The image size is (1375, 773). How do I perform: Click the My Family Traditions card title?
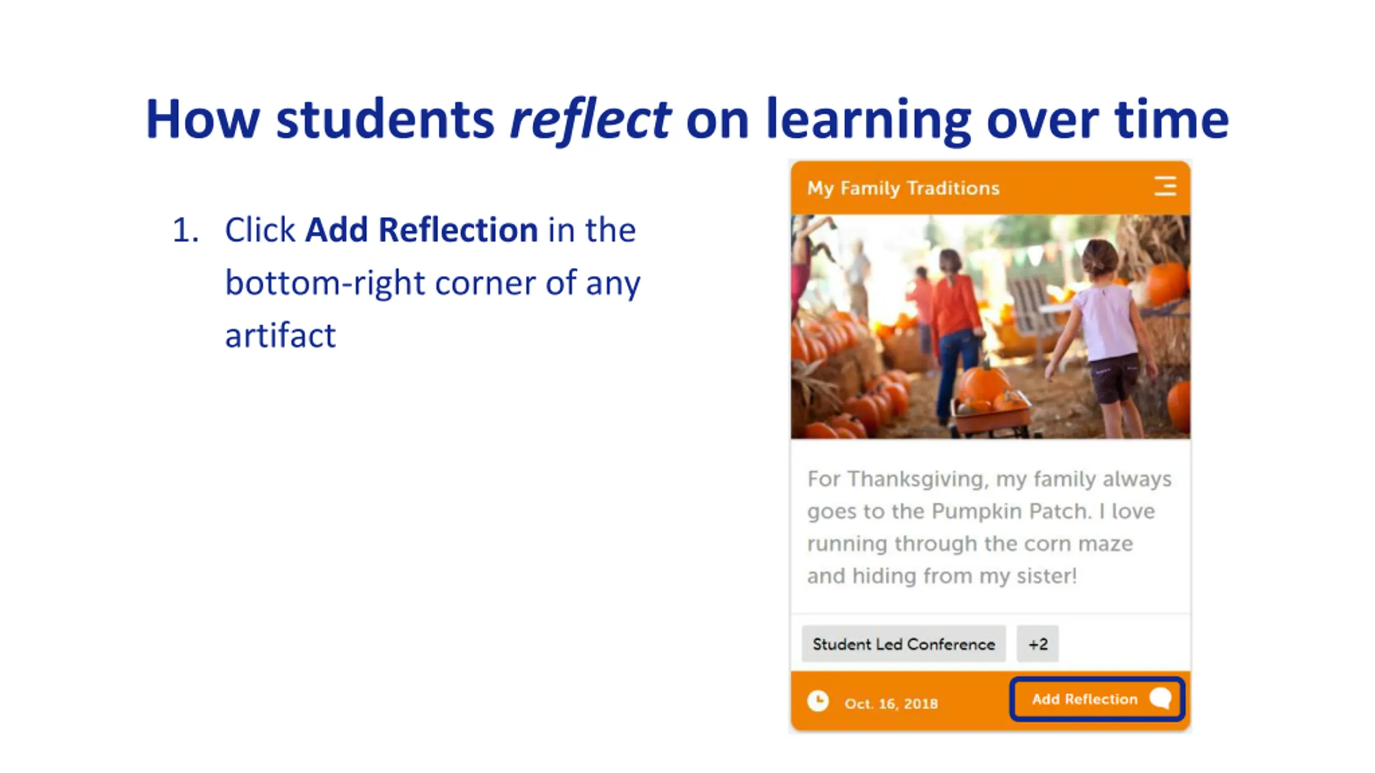(903, 188)
